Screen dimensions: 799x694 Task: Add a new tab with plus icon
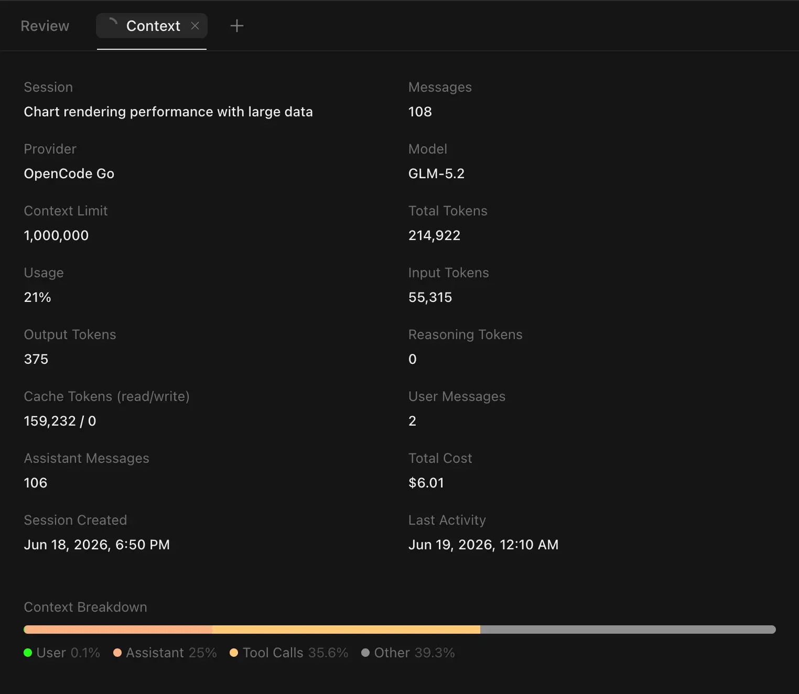coord(237,26)
